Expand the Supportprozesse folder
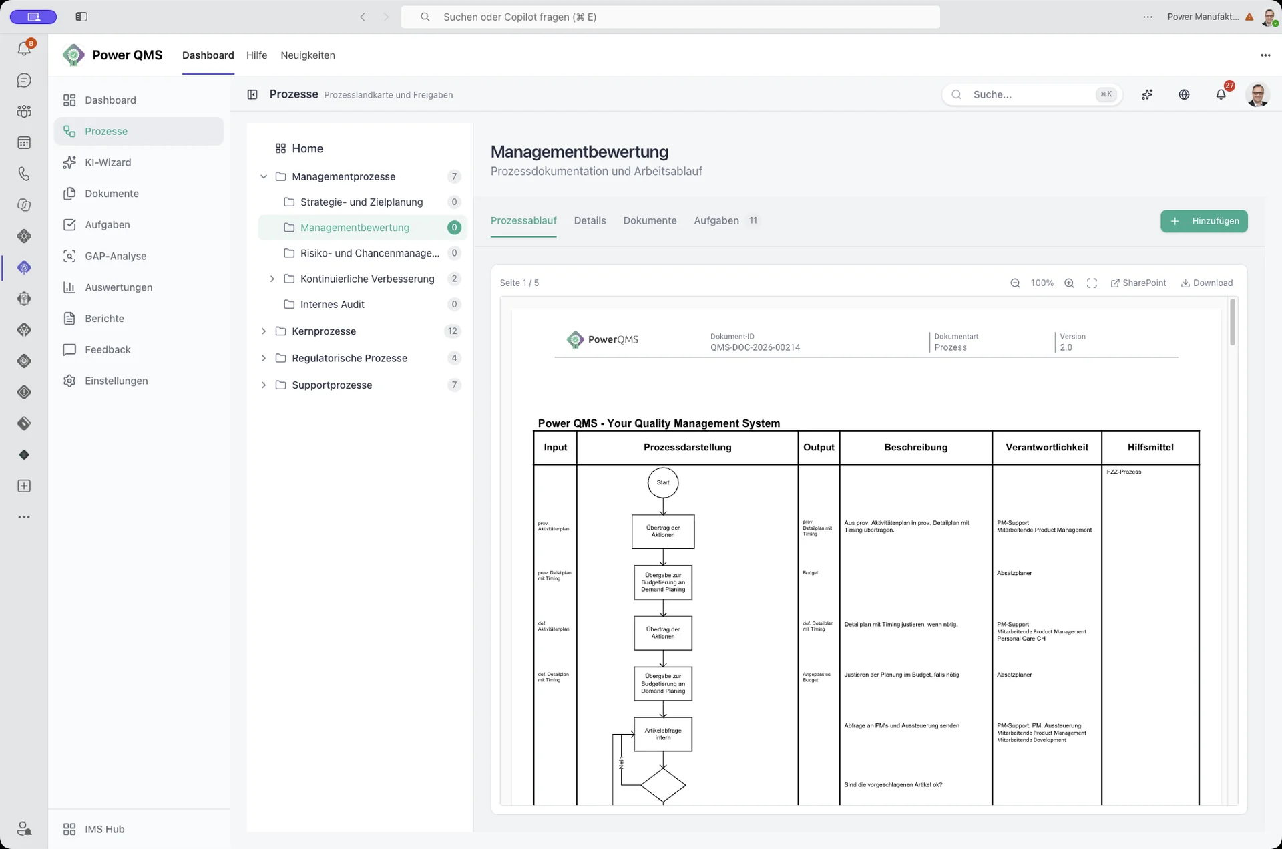 pos(263,385)
